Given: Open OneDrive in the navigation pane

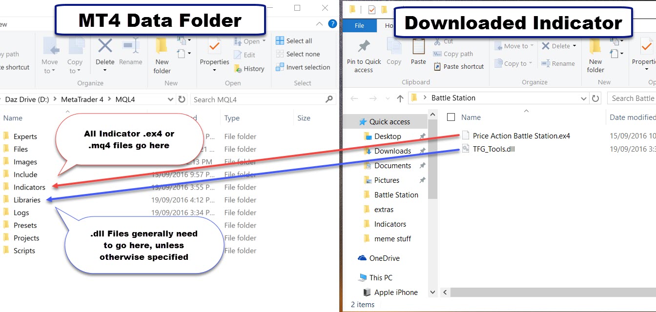Looking at the screenshot, I should click(x=384, y=258).
